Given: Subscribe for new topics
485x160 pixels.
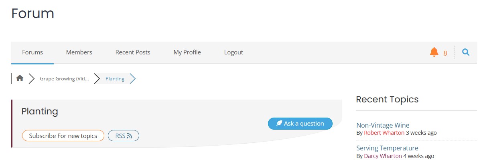Looking at the screenshot, I should (x=63, y=136).
